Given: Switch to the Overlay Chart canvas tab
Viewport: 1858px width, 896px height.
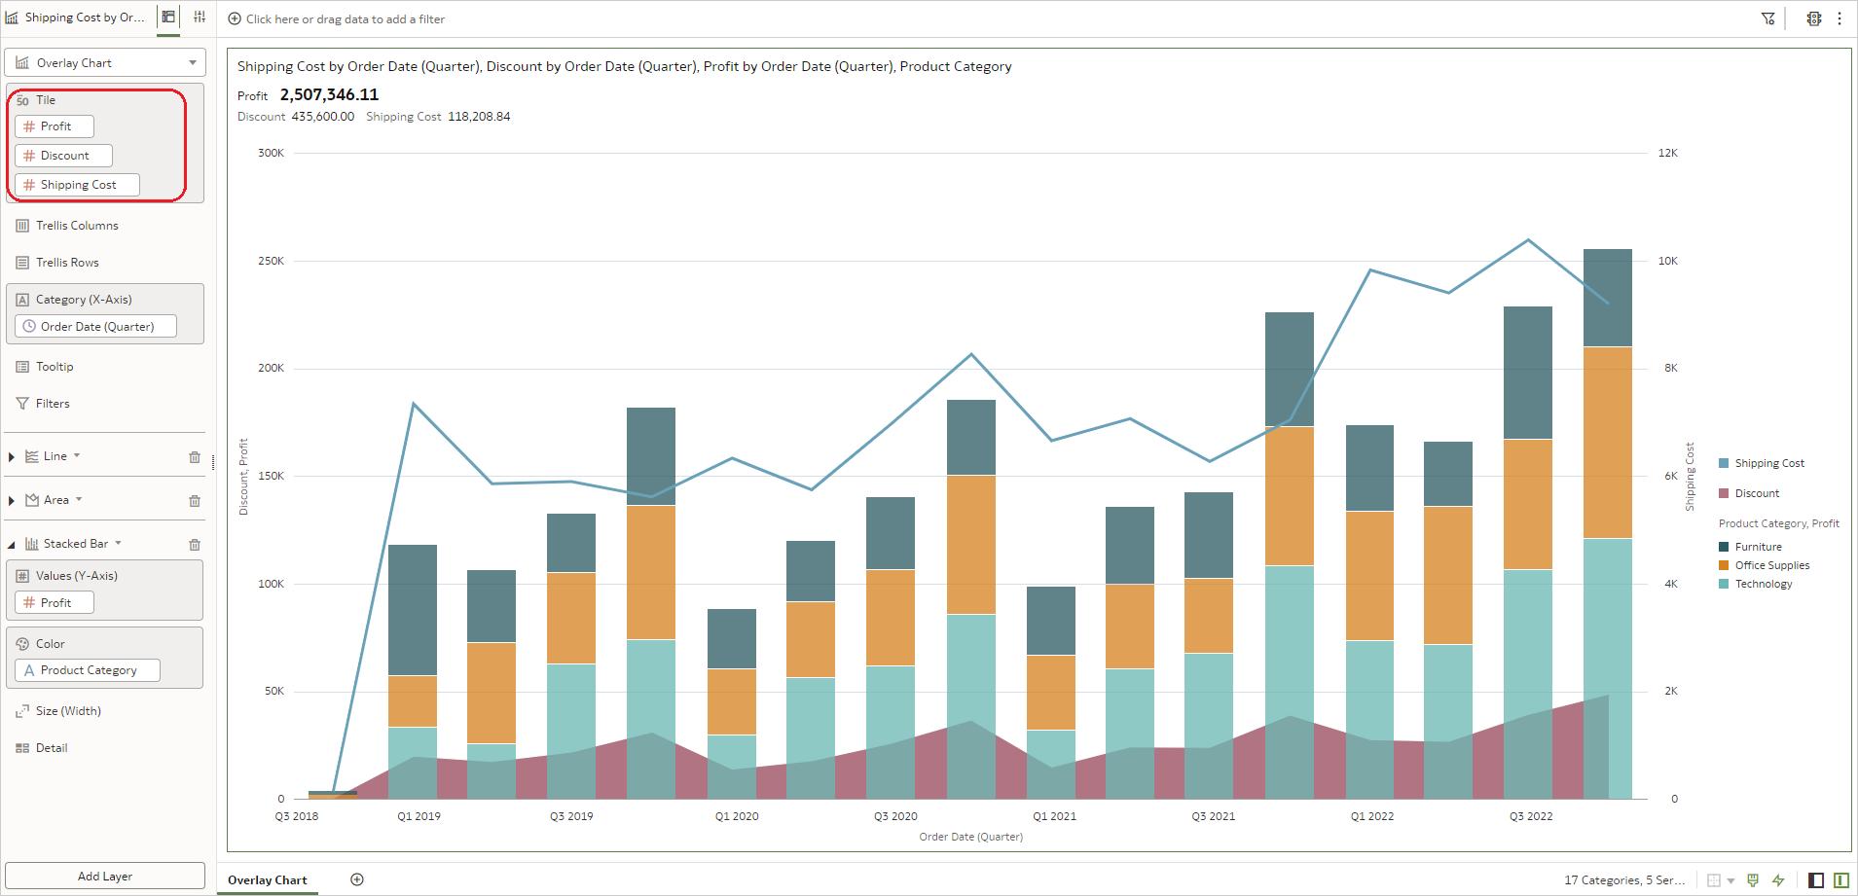Looking at the screenshot, I should click(268, 879).
